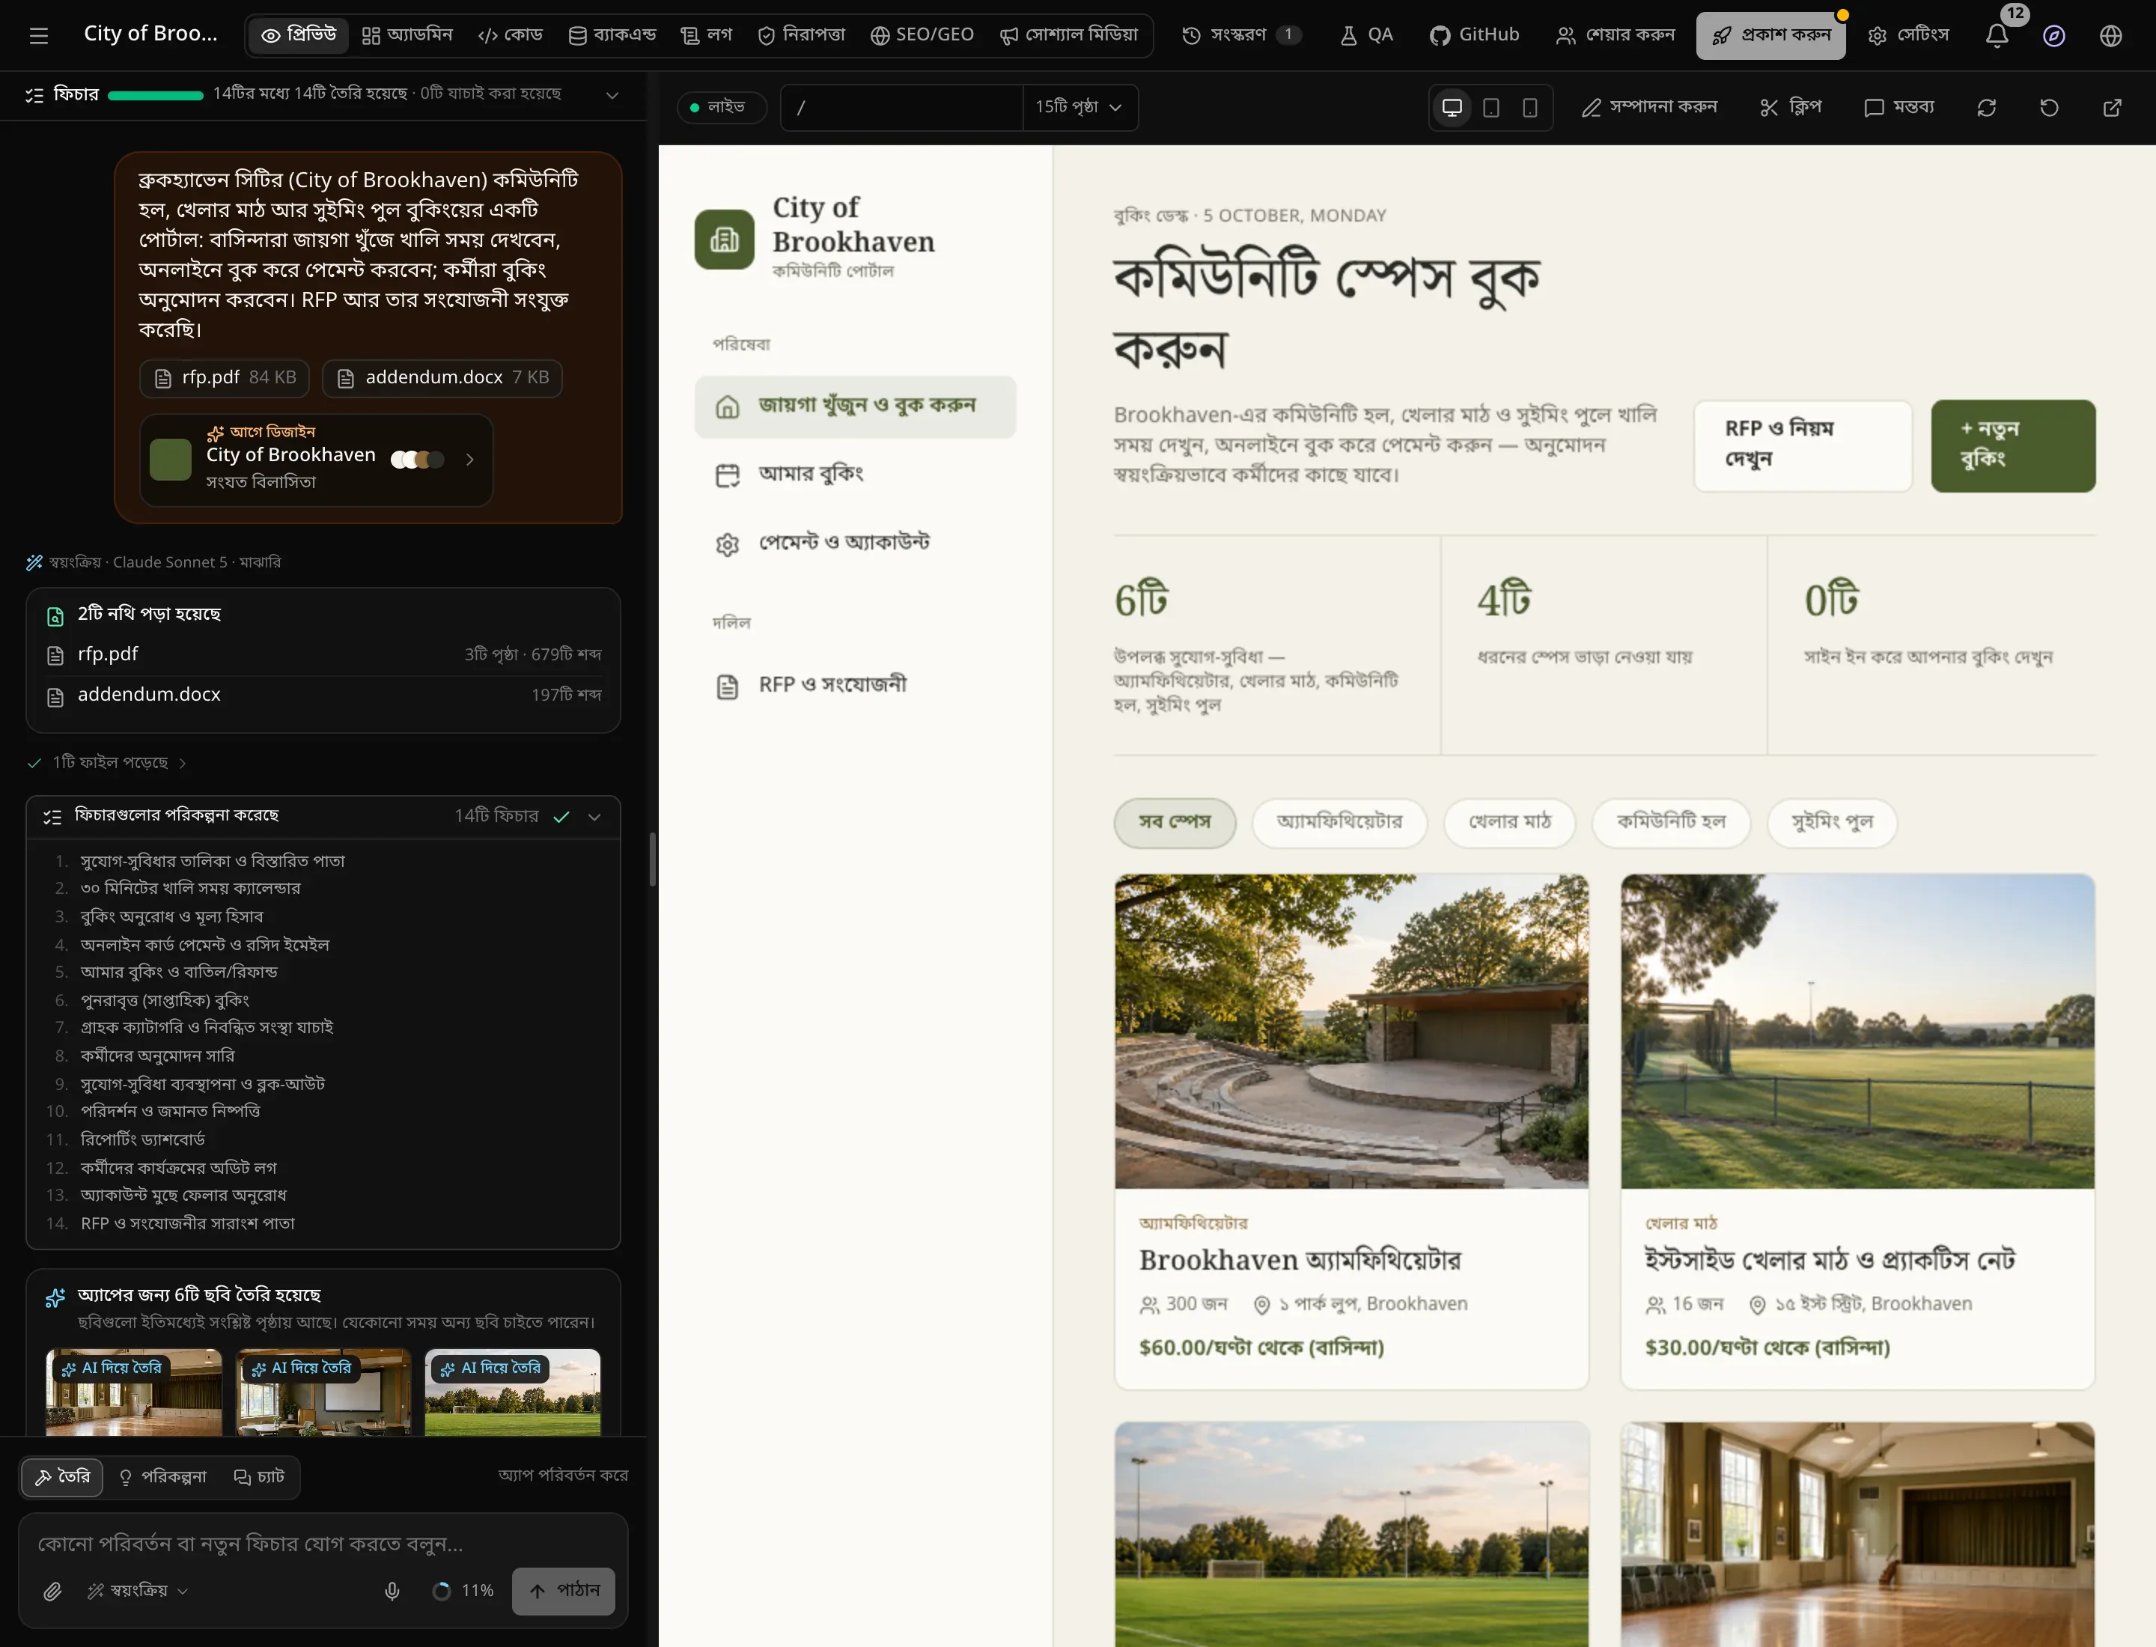
Task: Click the মন্তব্য comment tool
Action: point(1898,107)
